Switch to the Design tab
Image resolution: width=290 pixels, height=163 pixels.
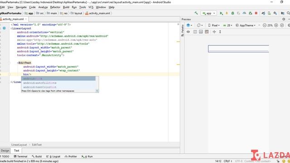[x=5, y=151]
